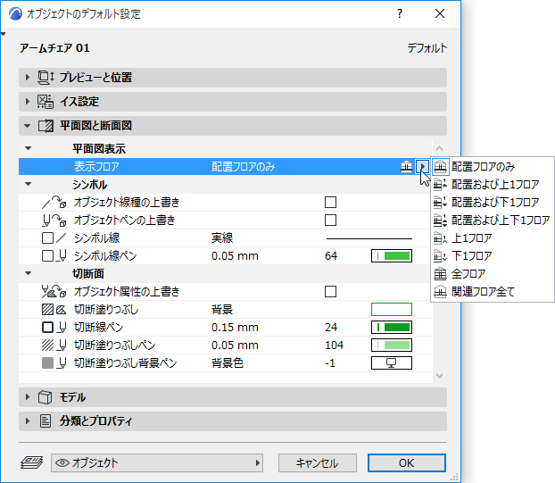Click the 切断塗りつぶしペン row icon
The height and width of the screenshot is (483, 555).
54,346
